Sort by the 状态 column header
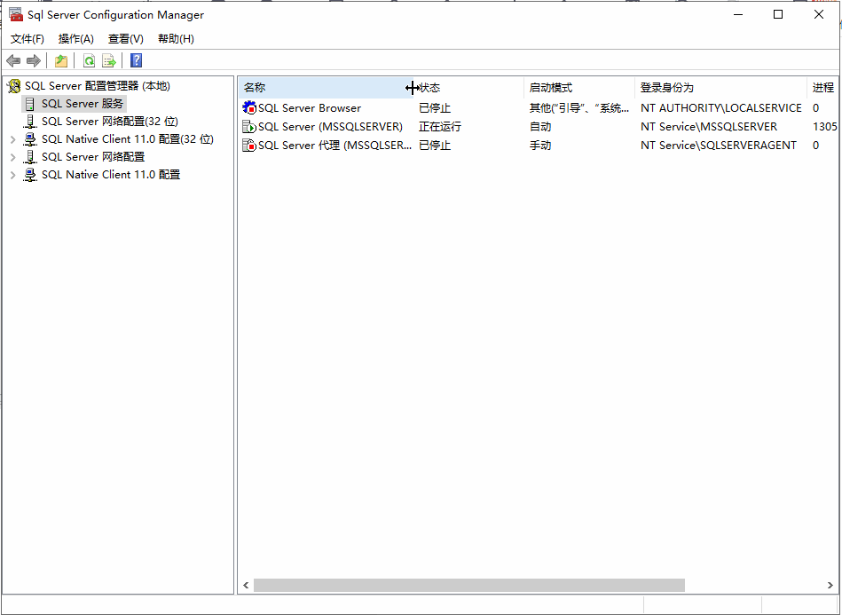This screenshot has width=842, height=615. 468,88
